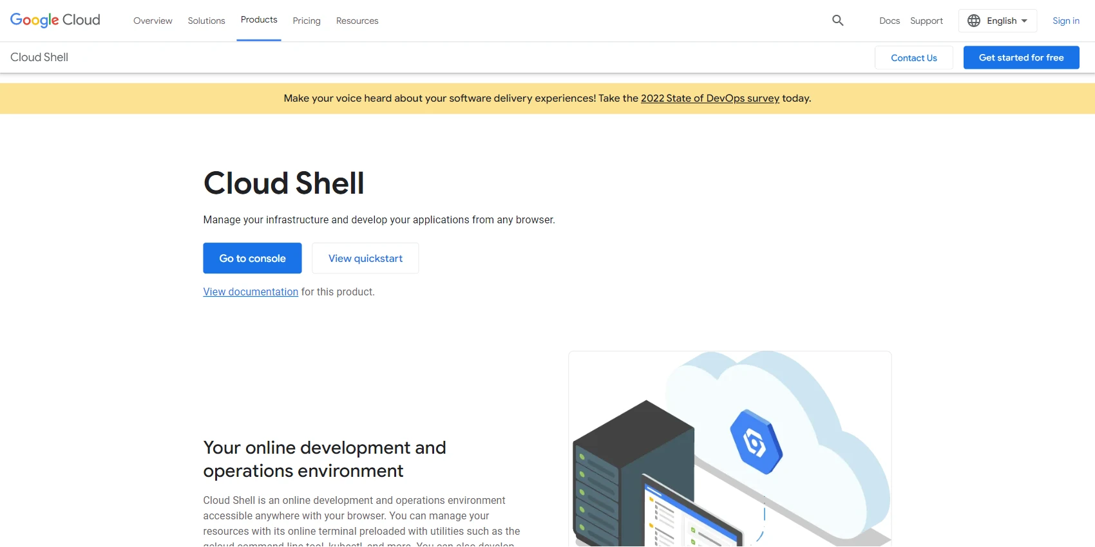1095x547 pixels.
Task: Open the Docs link
Action: coord(890,21)
